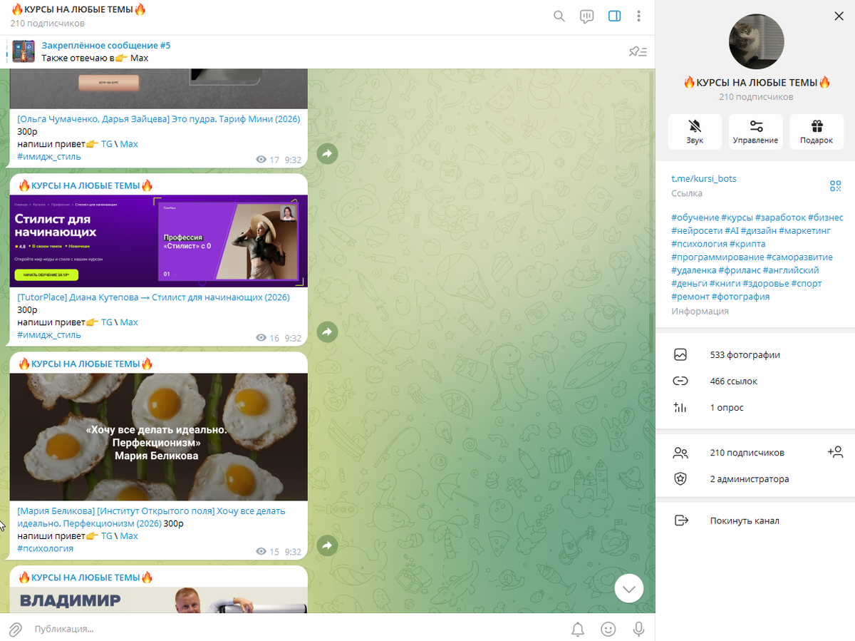Image resolution: width=855 pixels, height=641 pixels.
Task: Open channel name above the Перфекционизм post
Action: click(x=85, y=364)
